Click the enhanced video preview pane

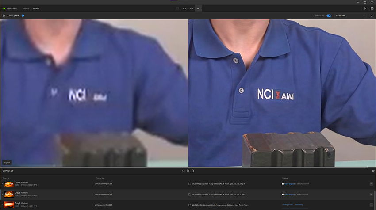[282, 93]
